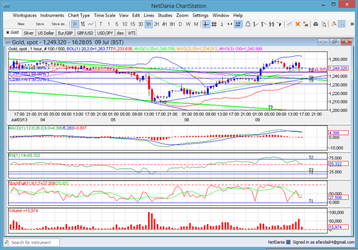Select the 1 minute time scale
Image resolution: width=358 pixels, height=250 pixels.
click(109, 24)
